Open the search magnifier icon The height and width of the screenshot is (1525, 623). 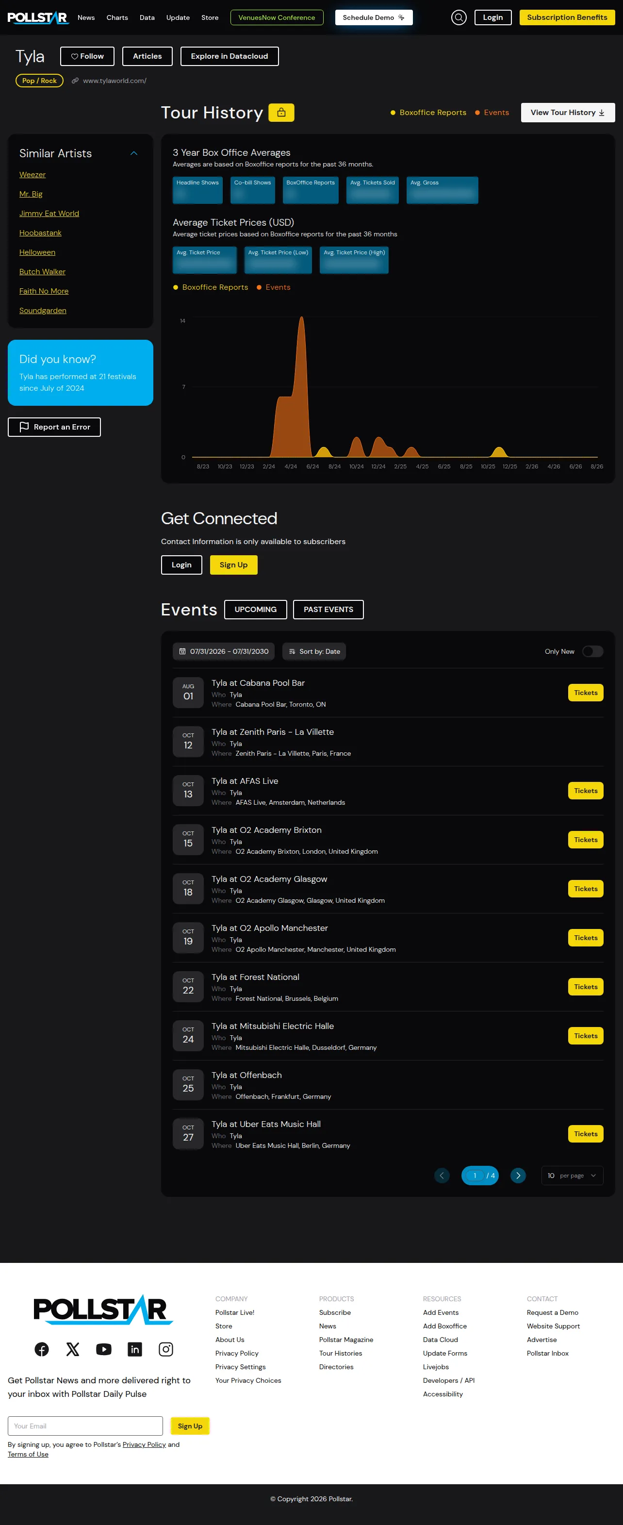(459, 18)
